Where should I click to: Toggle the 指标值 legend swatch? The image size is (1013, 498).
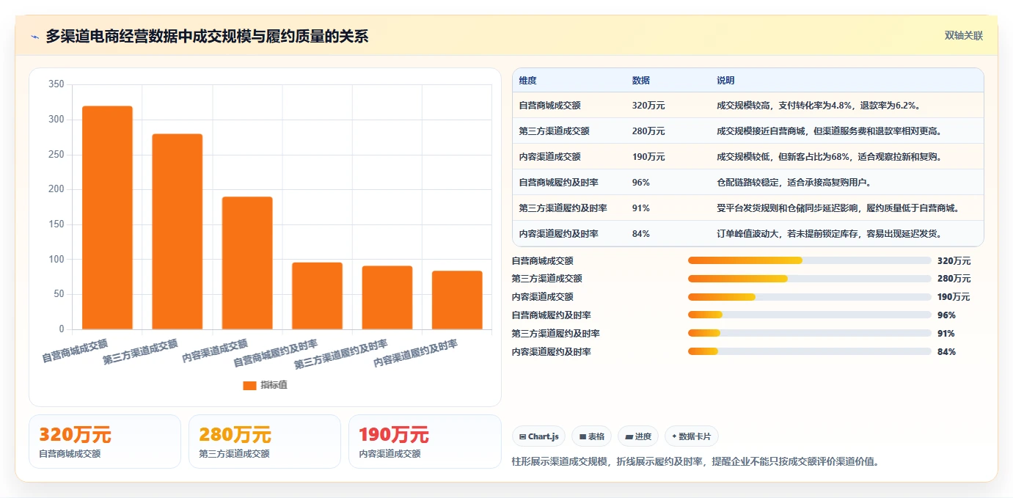[249, 385]
